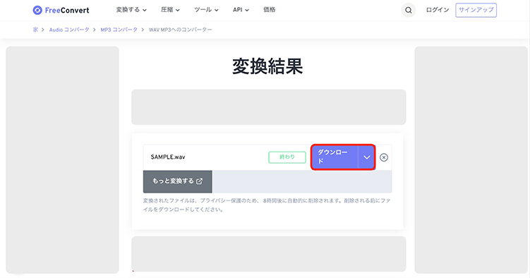Open the API menu
The image size is (530, 278).
pos(241,10)
